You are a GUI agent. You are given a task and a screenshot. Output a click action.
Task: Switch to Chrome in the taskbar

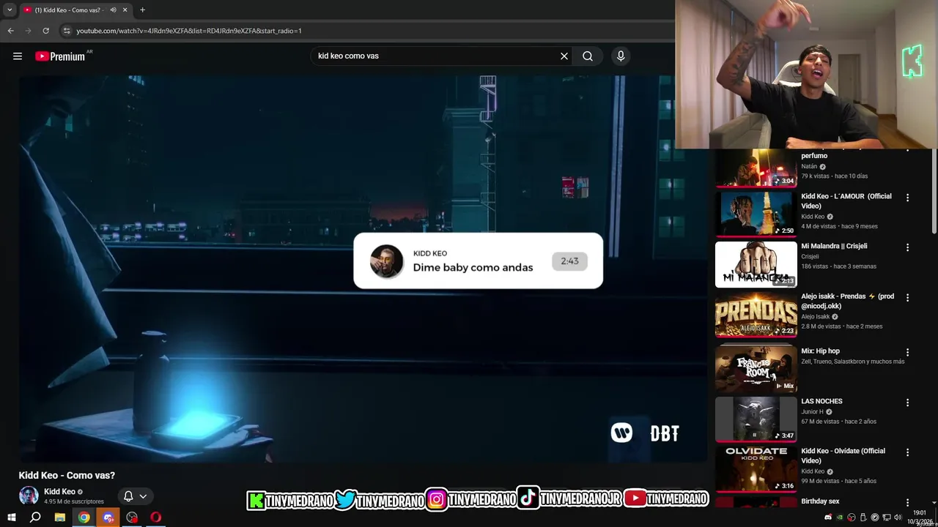tap(84, 517)
